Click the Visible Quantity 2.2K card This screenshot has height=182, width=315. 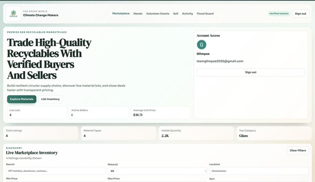(x=196, y=133)
